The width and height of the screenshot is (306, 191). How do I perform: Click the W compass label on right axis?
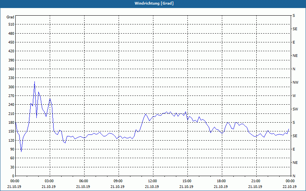click(x=294, y=96)
